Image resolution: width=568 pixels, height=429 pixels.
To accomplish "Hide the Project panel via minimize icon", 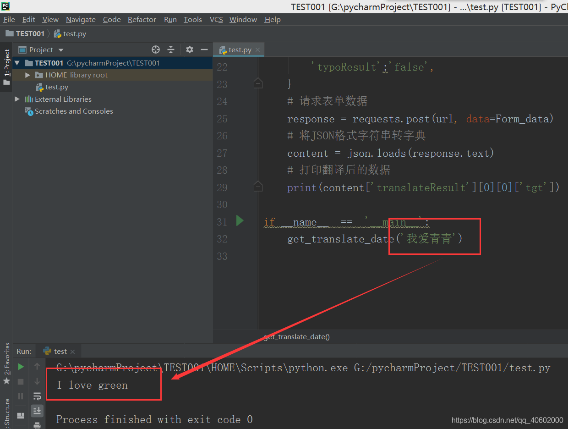I will (x=204, y=49).
